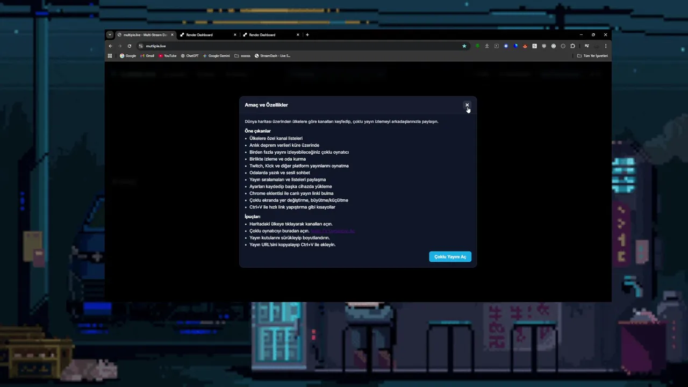Click the "Amaç ve Özellikler" title
The width and height of the screenshot is (688, 387).
click(266, 105)
